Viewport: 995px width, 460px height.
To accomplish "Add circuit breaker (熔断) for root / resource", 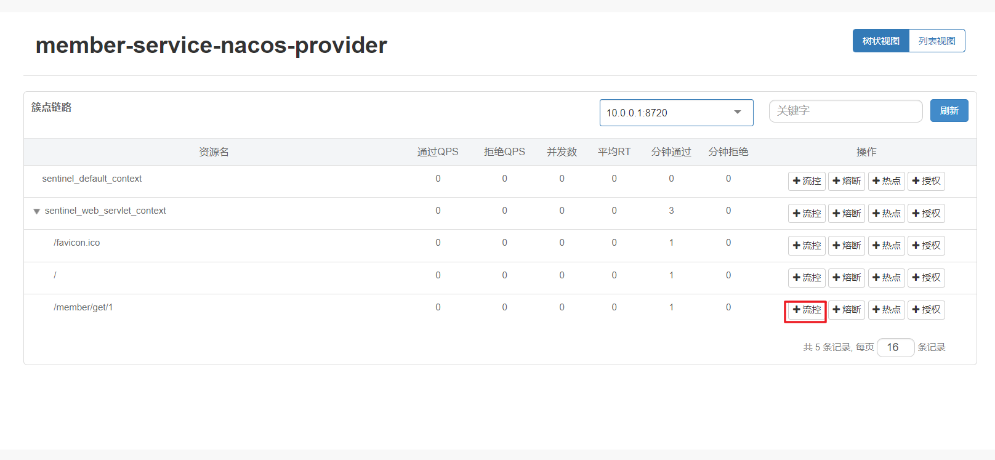I will click(x=846, y=278).
